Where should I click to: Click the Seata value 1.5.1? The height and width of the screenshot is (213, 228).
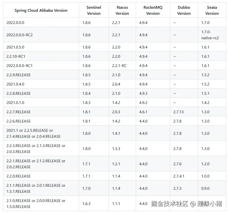coord(205,93)
